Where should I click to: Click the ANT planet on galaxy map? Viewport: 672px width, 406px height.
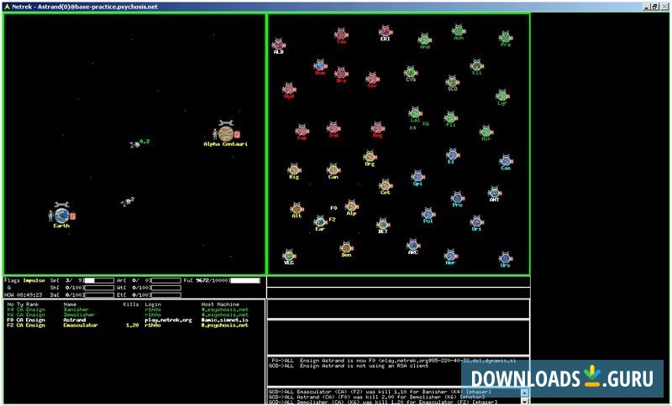tap(495, 192)
